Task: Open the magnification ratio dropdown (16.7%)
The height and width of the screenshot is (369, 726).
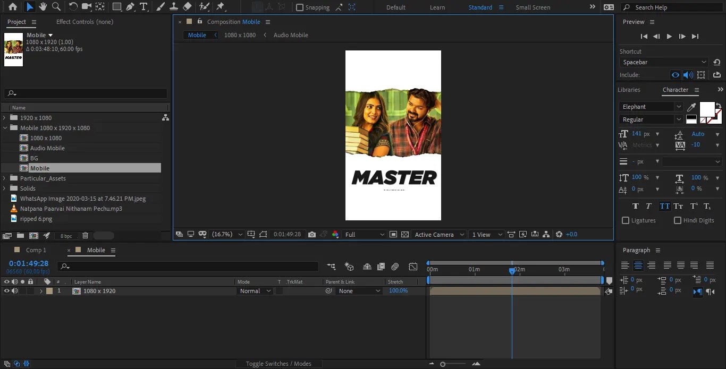Action: point(227,234)
